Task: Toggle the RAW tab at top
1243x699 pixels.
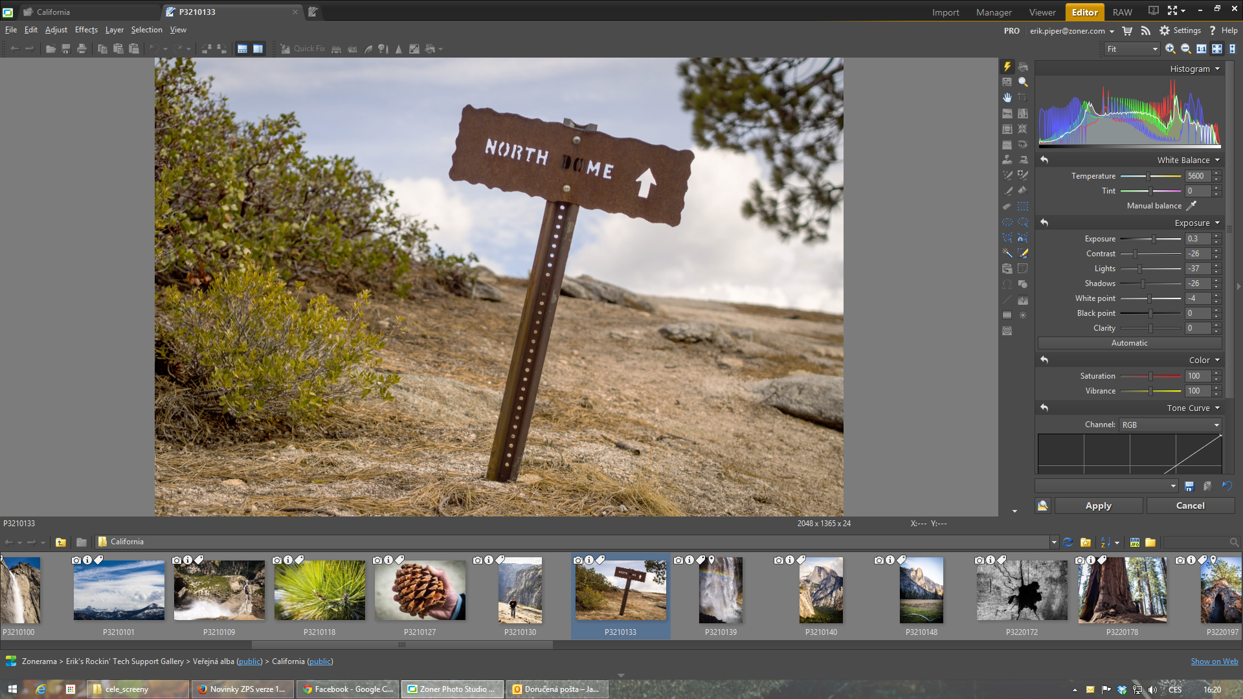Action: click(1121, 11)
